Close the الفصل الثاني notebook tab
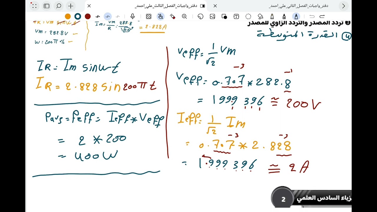The image size is (377, 212). [215, 6]
